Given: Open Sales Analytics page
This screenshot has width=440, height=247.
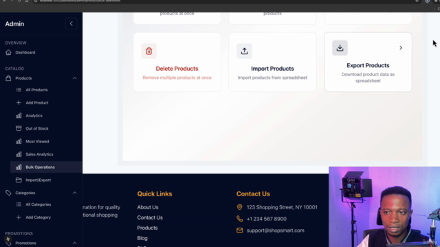Looking at the screenshot, I should point(39,154).
